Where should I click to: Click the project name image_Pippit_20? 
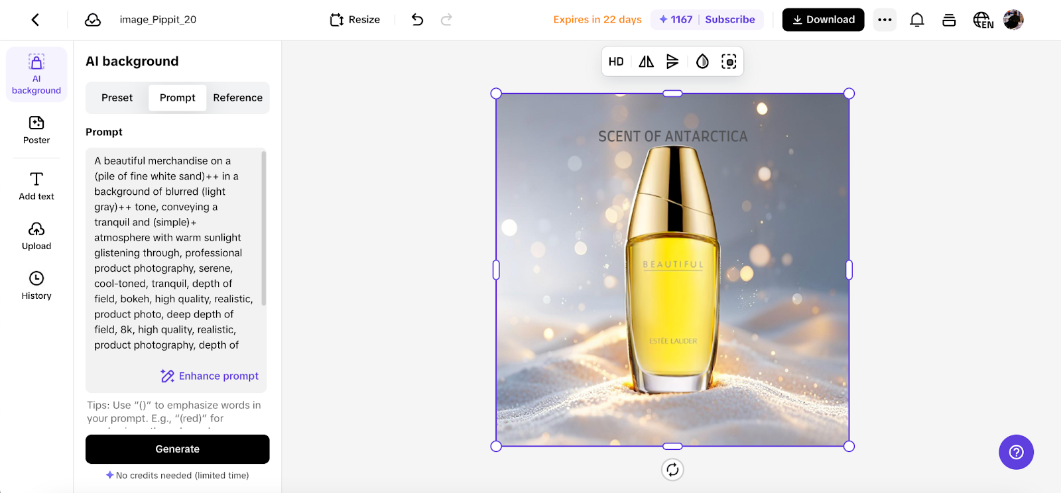tap(158, 20)
